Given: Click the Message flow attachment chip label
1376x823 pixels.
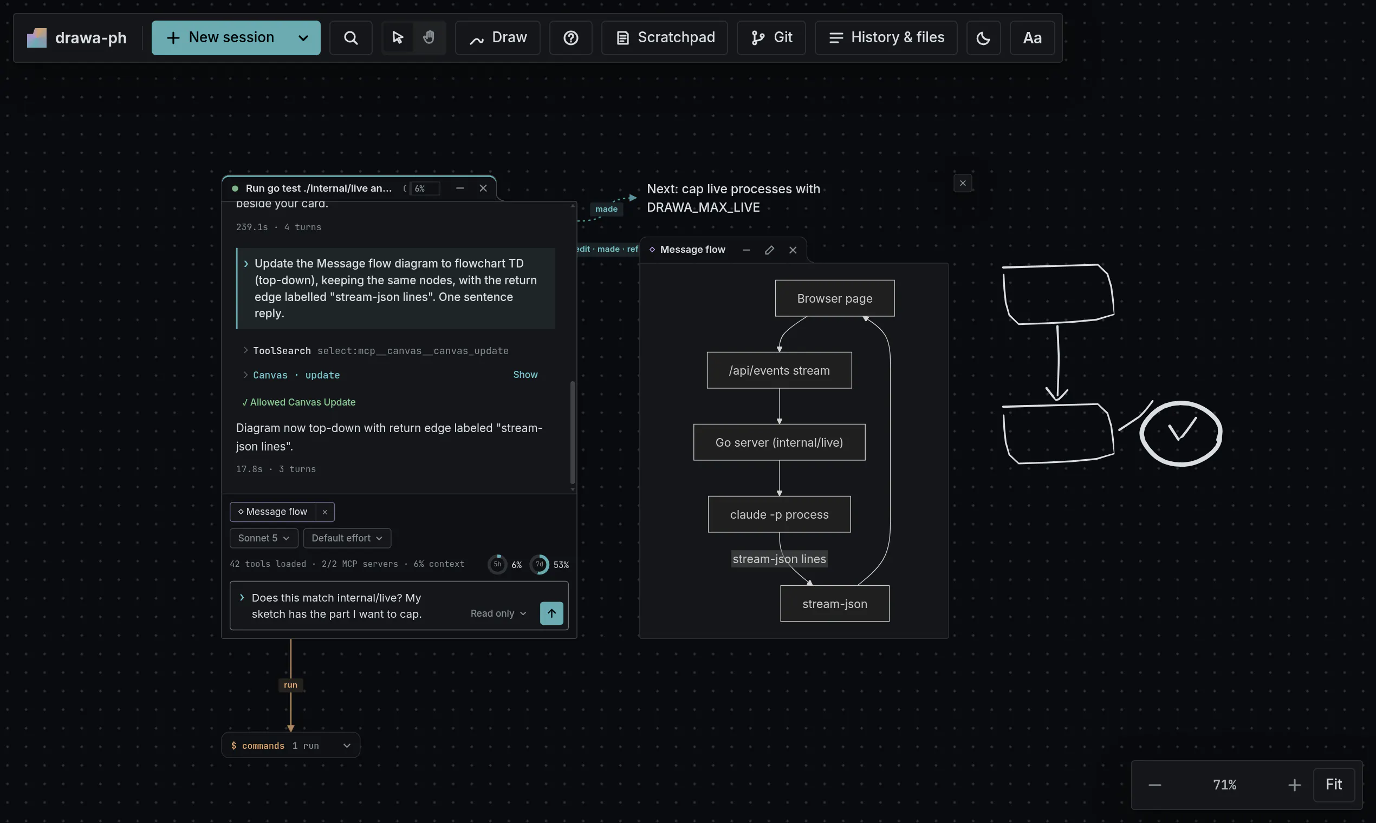Looking at the screenshot, I should coord(273,512).
